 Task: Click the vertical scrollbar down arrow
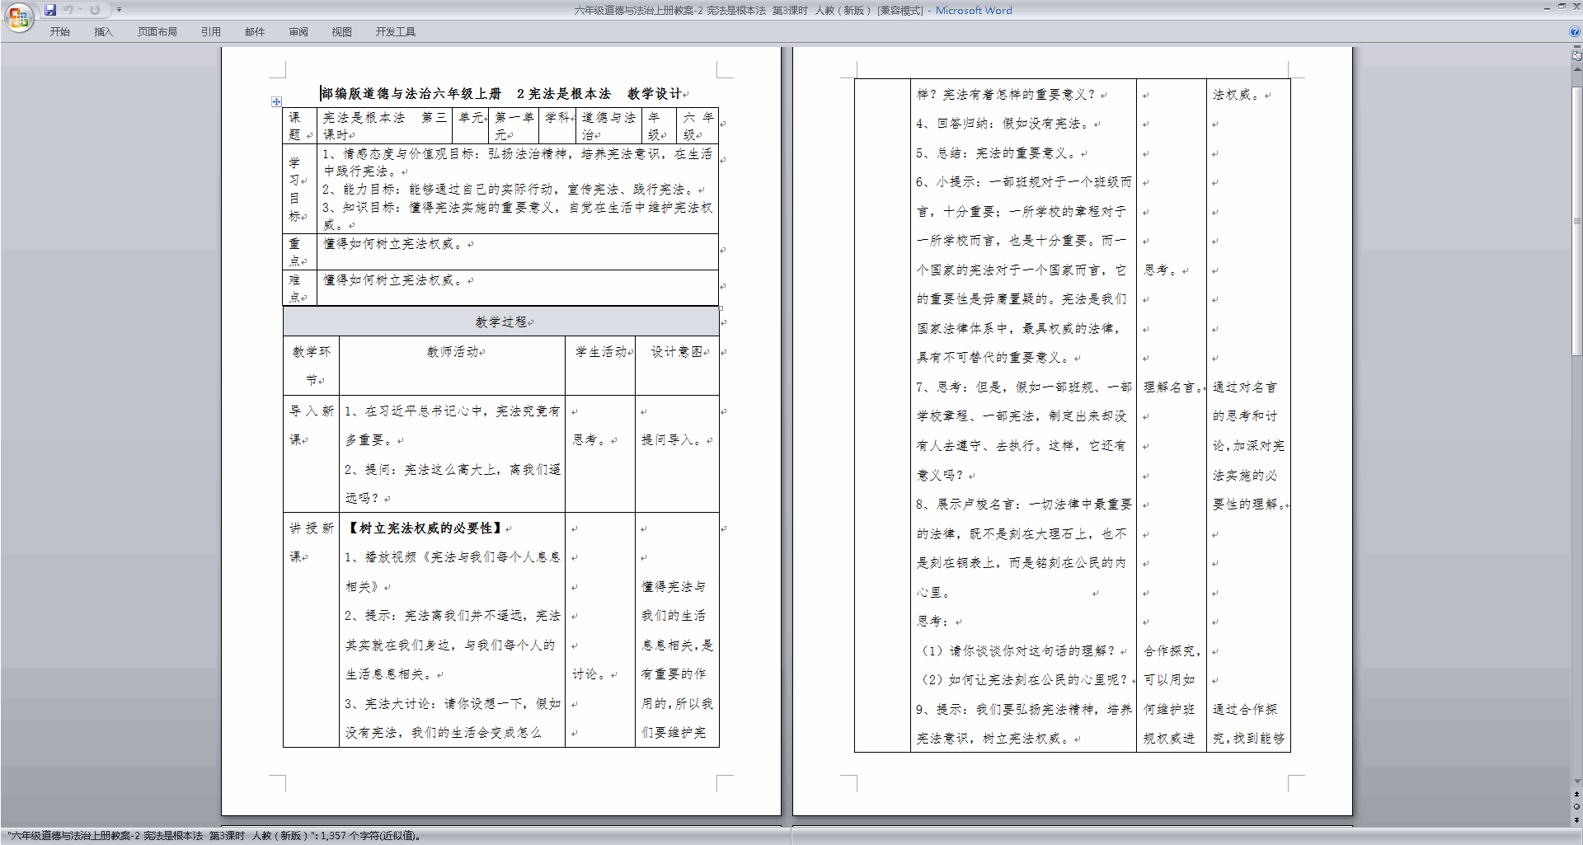(x=1576, y=782)
